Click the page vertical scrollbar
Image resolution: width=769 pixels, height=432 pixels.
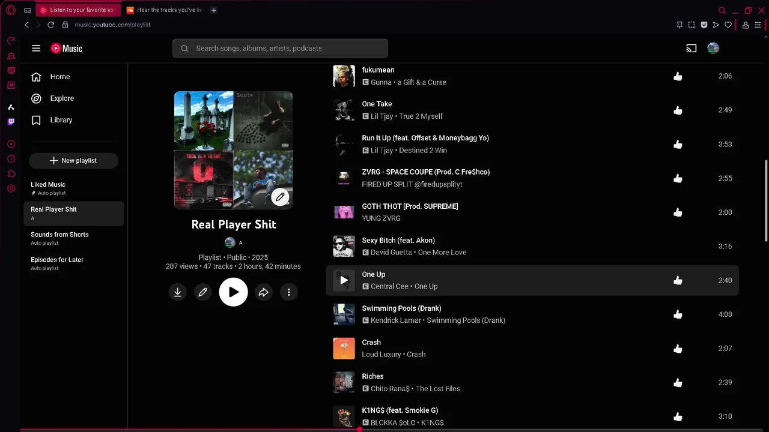click(766, 201)
